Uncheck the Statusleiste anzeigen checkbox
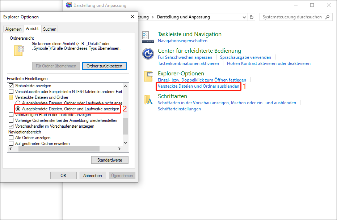The image size is (337, 220). click(x=11, y=86)
